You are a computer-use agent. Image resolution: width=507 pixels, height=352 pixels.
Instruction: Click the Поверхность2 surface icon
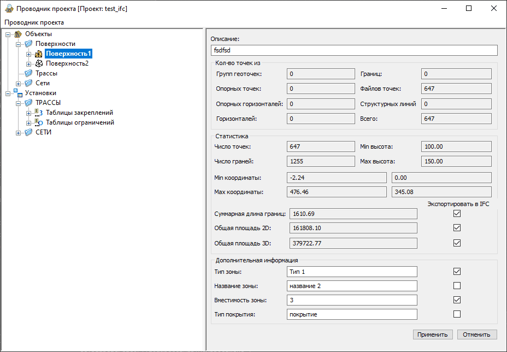coord(39,63)
